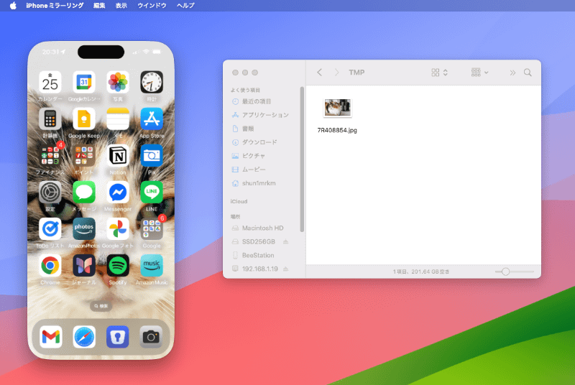Open the Journal app icon
Image resolution: width=575 pixels, height=385 pixels.
[x=84, y=266]
